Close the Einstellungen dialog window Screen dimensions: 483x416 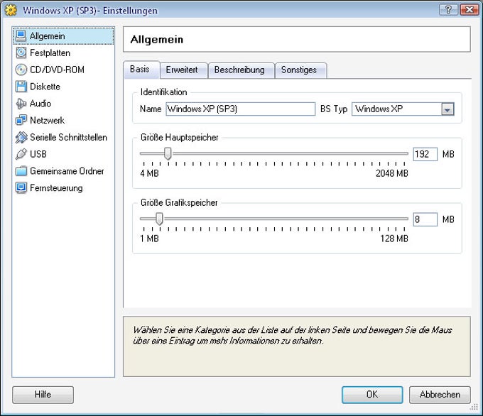point(469,10)
